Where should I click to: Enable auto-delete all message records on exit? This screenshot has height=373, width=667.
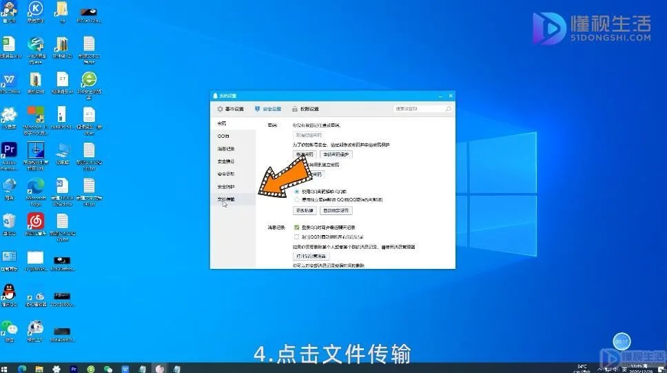pyautogui.click(x=297, y=236)
